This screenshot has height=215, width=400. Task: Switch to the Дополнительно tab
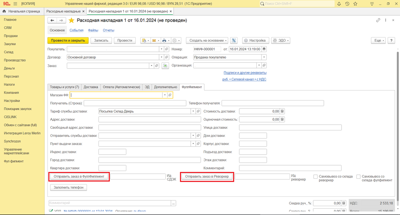point(165,87)
